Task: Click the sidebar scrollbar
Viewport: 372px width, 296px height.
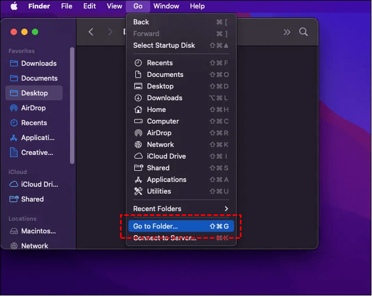Action: point(72,106)
